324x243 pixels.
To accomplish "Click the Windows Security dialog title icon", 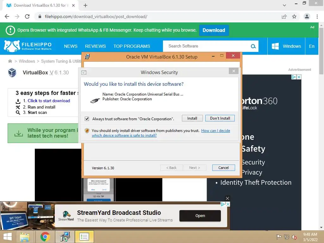I will (84, 72).
